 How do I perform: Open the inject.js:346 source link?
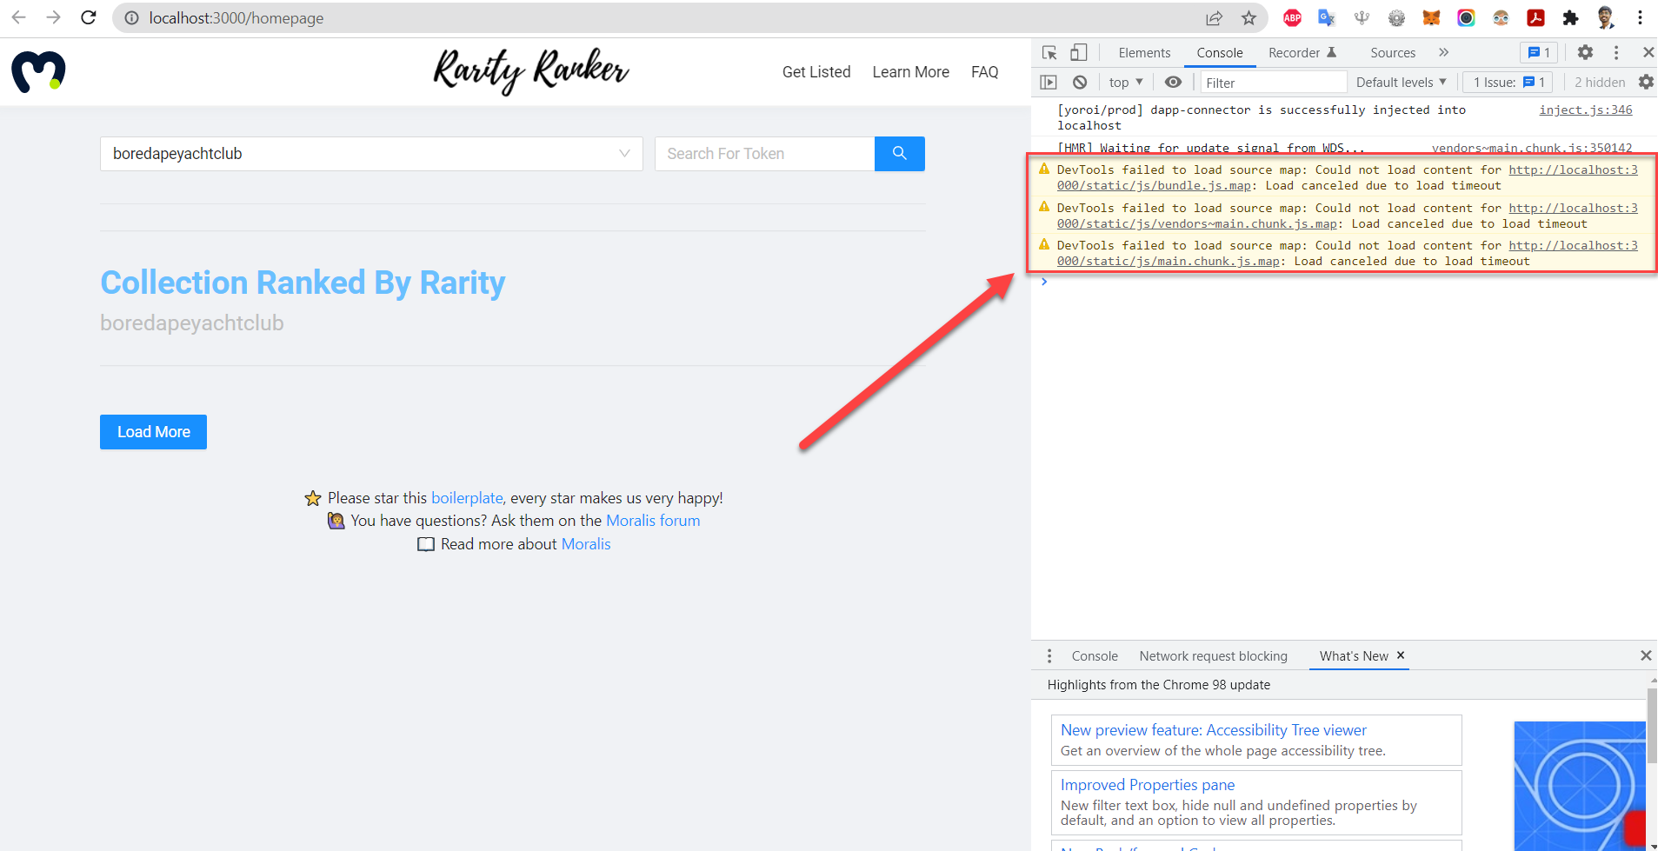(x=1585, y=110)
